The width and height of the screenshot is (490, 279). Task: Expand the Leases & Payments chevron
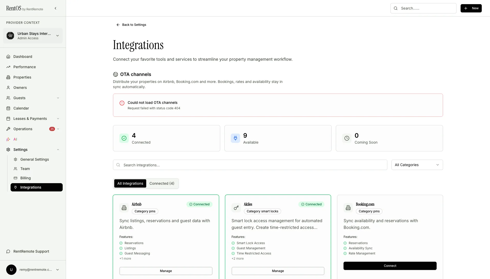click(58, 119)
